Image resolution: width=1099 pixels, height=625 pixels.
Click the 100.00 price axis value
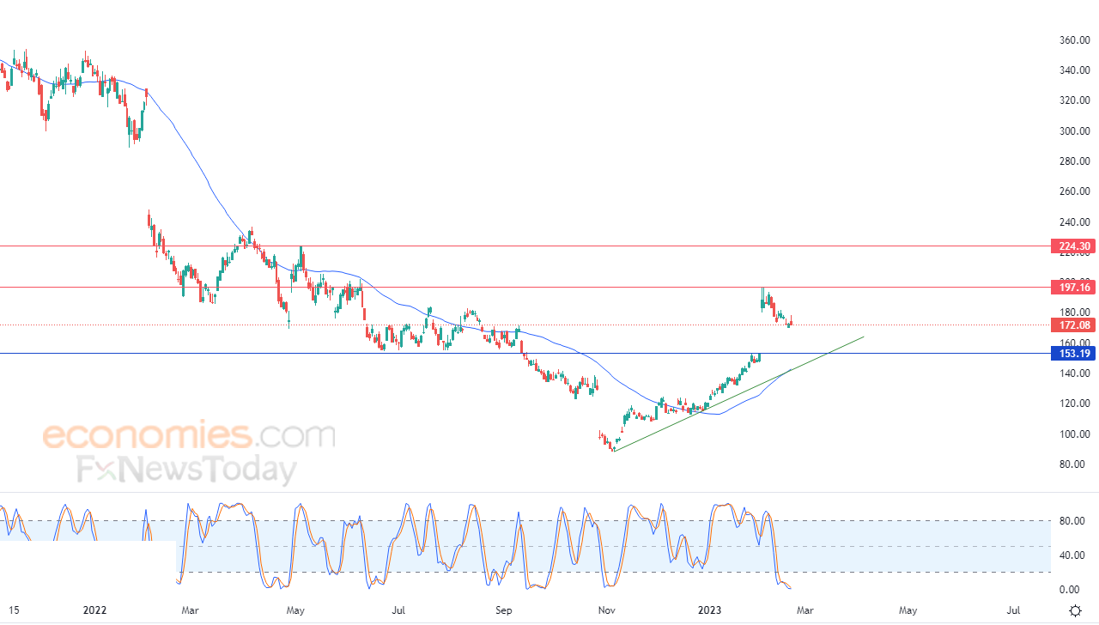pos(1075,434)
